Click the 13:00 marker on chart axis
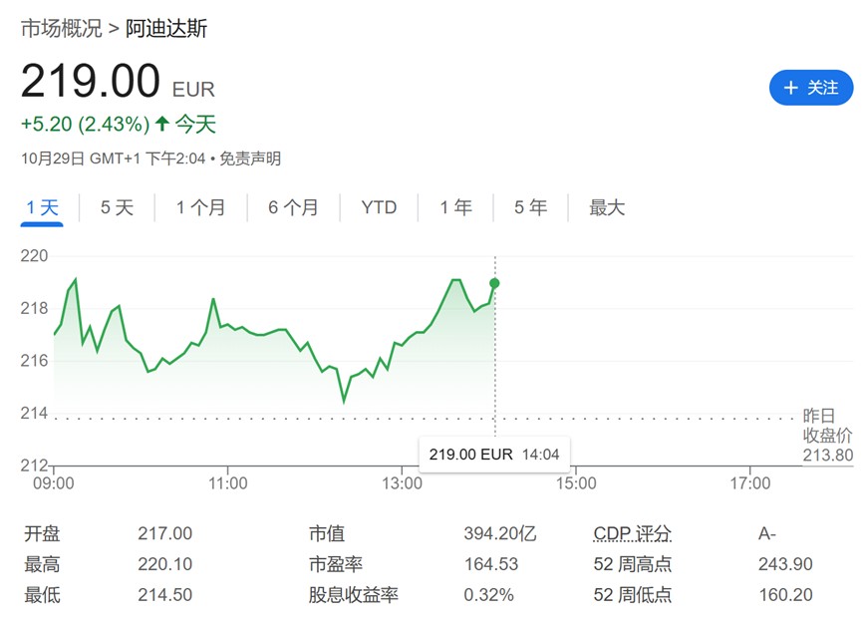This screenshot has width=862, height=622. tap(402, 483)
